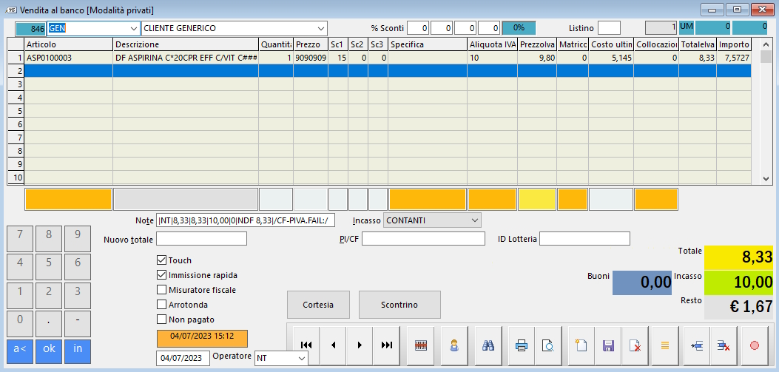Jump to the last record
The width and height of the screenshot is (779, 372).
pos(387,345)
